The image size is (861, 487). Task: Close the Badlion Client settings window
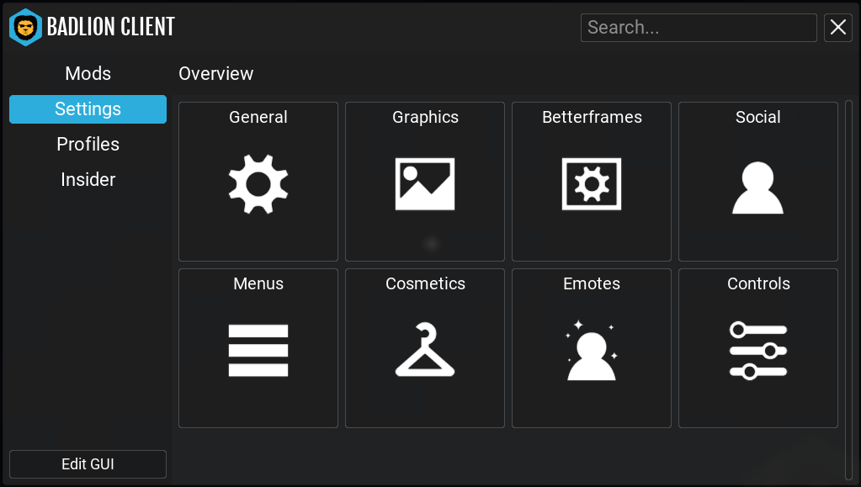pos(838,28)
